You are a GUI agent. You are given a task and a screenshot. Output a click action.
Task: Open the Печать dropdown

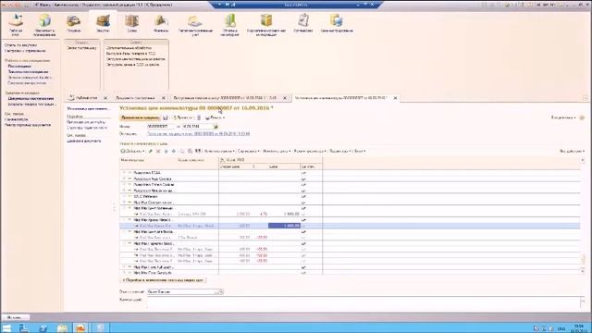[215, 117]
